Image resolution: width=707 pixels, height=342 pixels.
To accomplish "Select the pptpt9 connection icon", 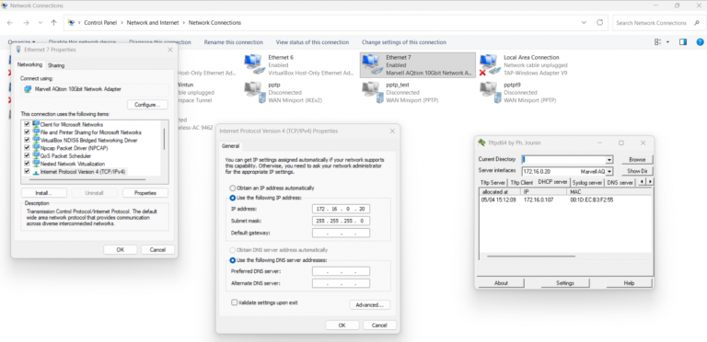I will [x=490, y=92].
